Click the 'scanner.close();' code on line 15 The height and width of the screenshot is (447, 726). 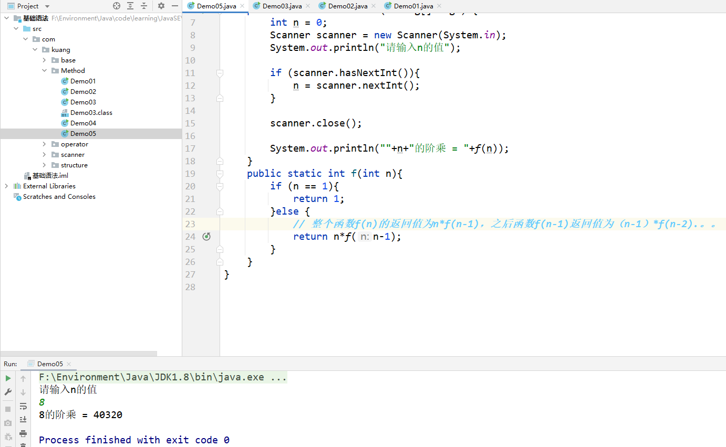[316, 123]
